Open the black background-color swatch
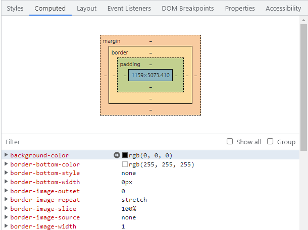Image resolution: width=308 pixels, height=230 pixels. (x=125, y=155)
